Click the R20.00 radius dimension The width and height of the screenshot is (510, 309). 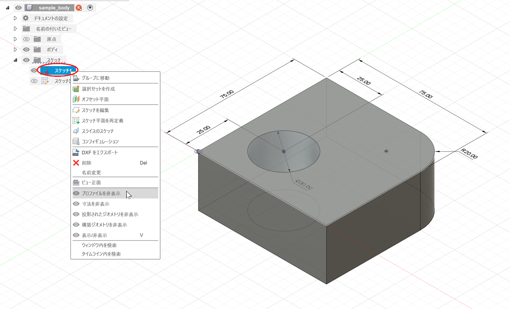[x=469, y=154]
